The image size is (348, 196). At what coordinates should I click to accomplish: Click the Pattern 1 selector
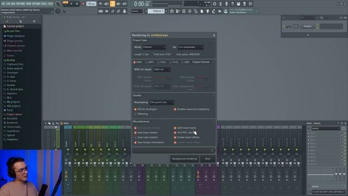point(156,11)
